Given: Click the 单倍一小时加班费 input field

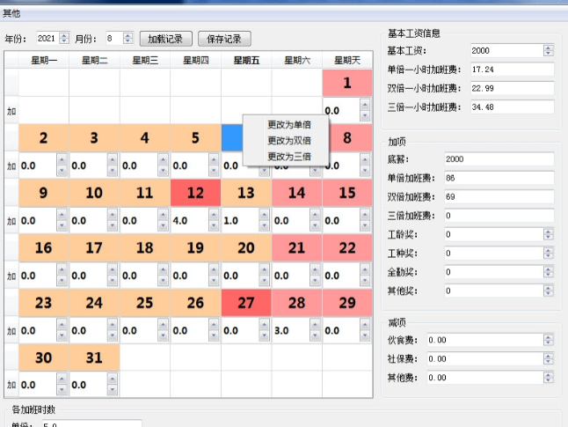Looking at the screenshot, I should point(510,69).
